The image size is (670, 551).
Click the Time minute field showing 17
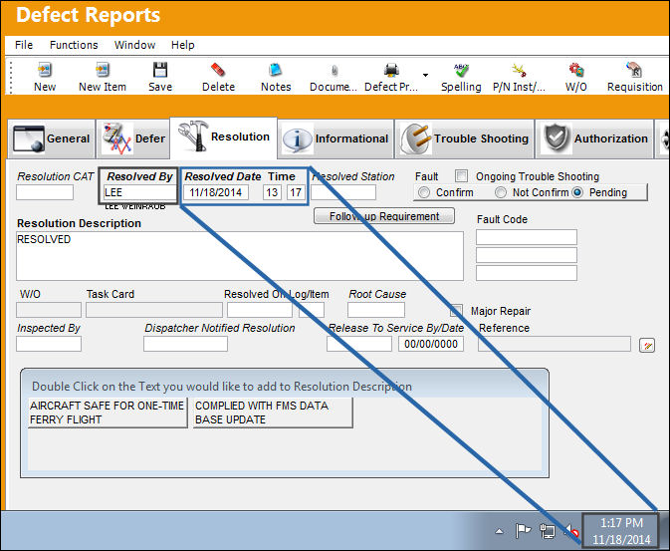pos(296,192)
